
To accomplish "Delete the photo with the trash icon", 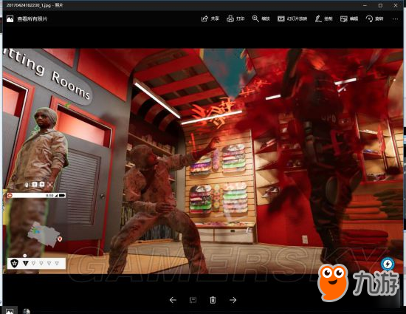I will coord(213,300).
